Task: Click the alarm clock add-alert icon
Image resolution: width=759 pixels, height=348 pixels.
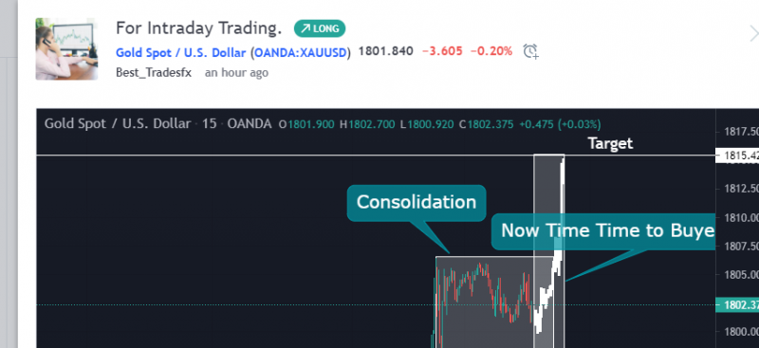Action: click(x=530, y=51)
